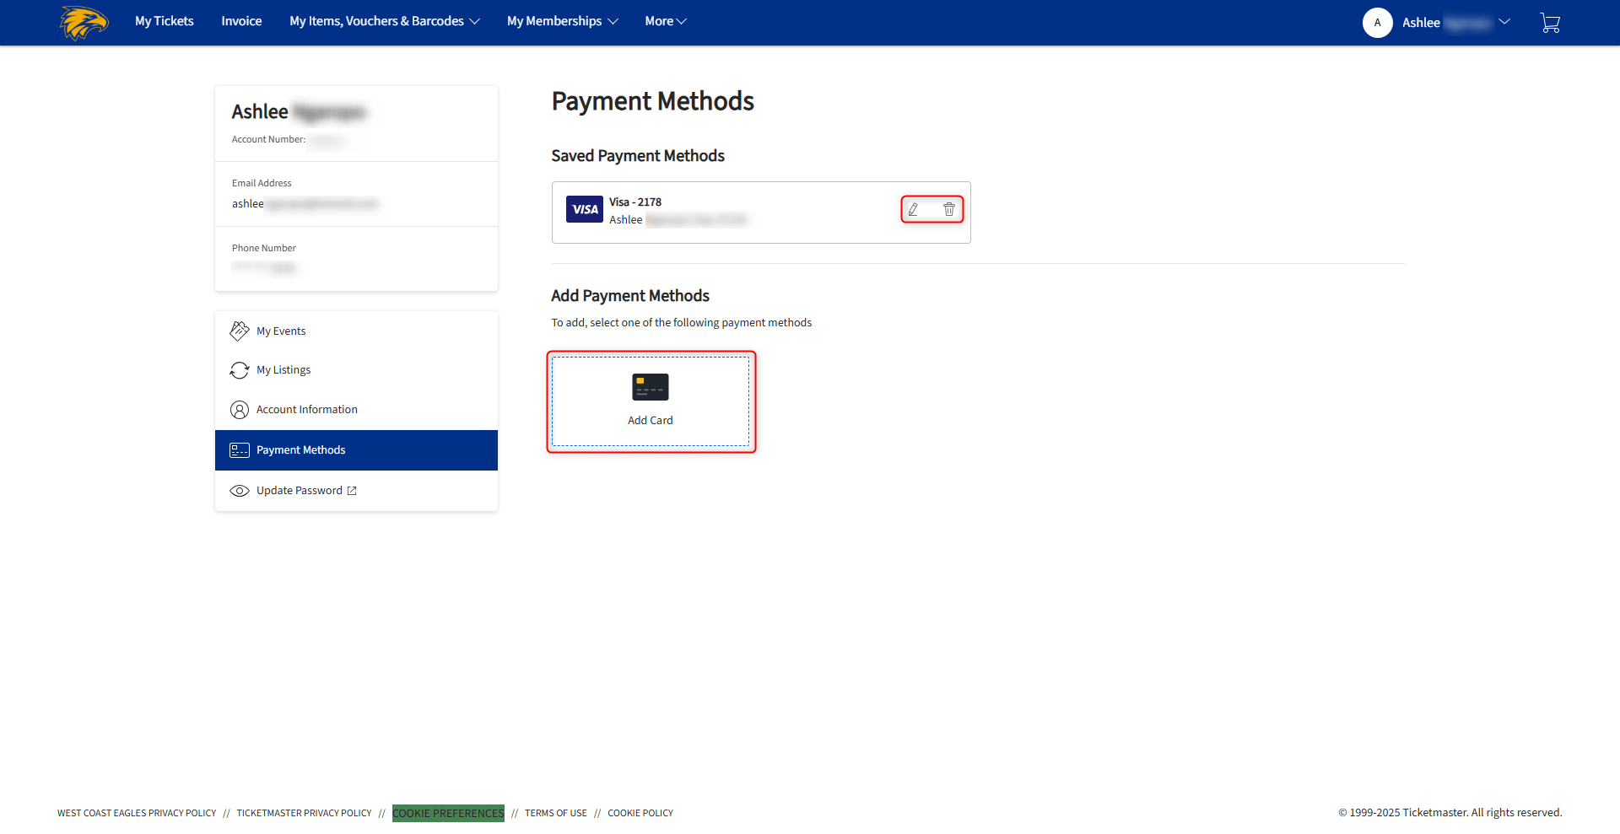This screenshot has height=834, width=1620.
Task: Open the More dropdown menu
Action: click(x=665, y=21)
